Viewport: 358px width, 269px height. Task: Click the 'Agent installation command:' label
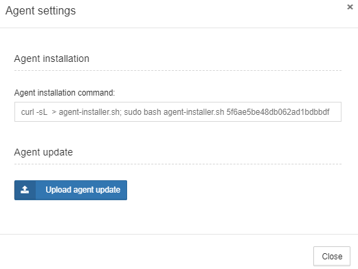tap(65, 93)
